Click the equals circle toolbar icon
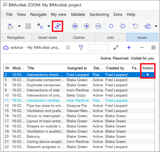Viewport: 160px width, 152px height. pyautogui.click(x=75, y=26)
